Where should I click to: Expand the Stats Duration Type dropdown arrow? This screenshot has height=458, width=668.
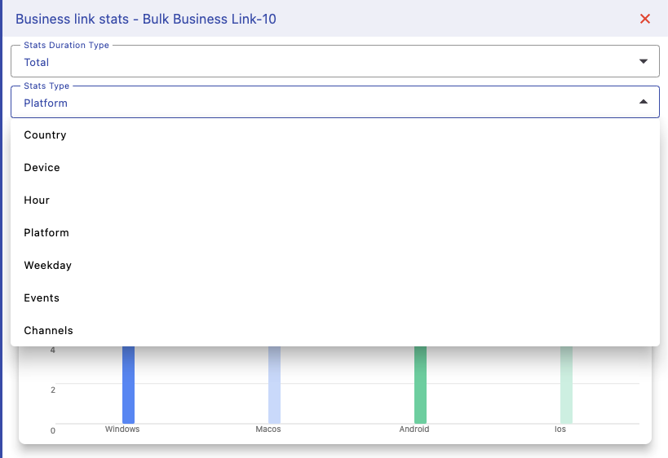tap(643, 62)
